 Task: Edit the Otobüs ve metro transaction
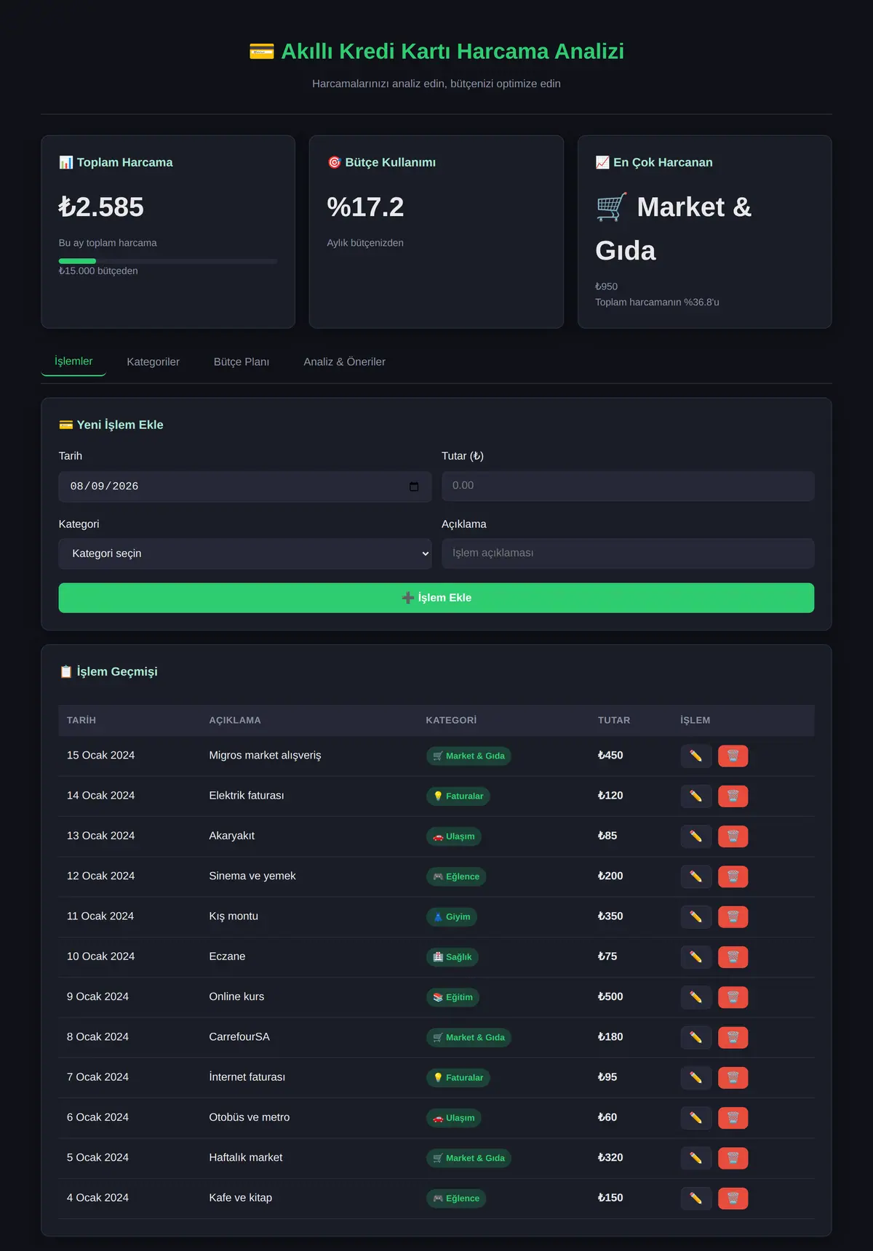click(695, 1118)
